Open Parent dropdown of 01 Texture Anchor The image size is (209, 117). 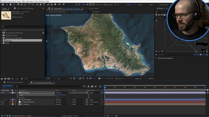tap(95, 102)
